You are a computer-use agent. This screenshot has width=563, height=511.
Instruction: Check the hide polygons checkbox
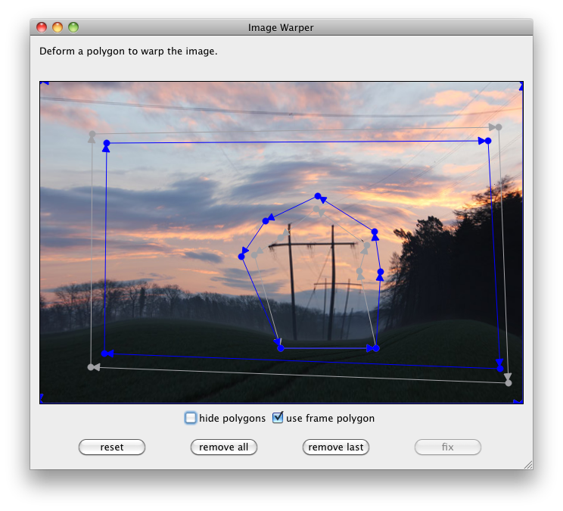pyautogui.click(x=191, y=418)
